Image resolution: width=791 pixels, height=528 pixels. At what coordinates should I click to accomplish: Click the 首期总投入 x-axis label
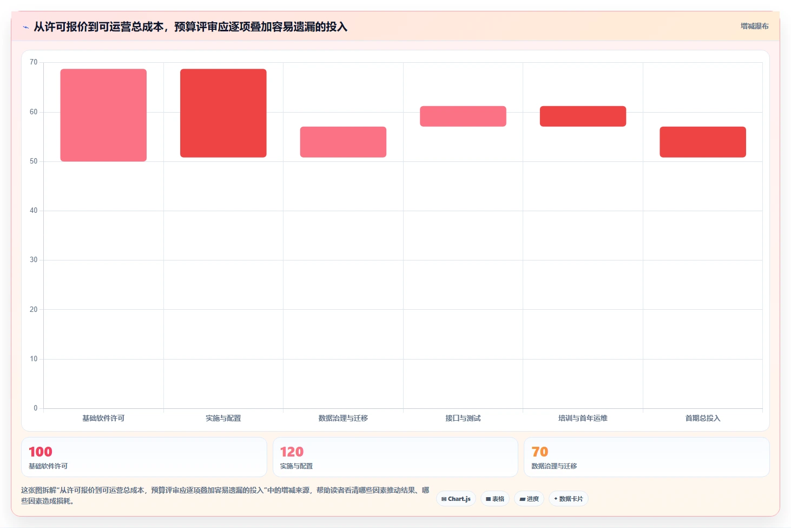pos(703,418)
